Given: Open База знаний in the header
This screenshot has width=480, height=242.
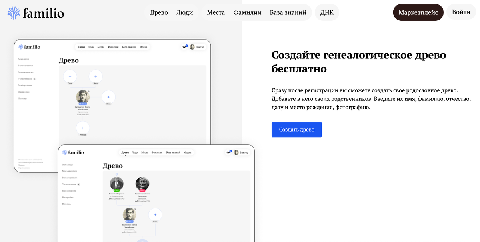Looking at the screenshot, I should [288, 12].
